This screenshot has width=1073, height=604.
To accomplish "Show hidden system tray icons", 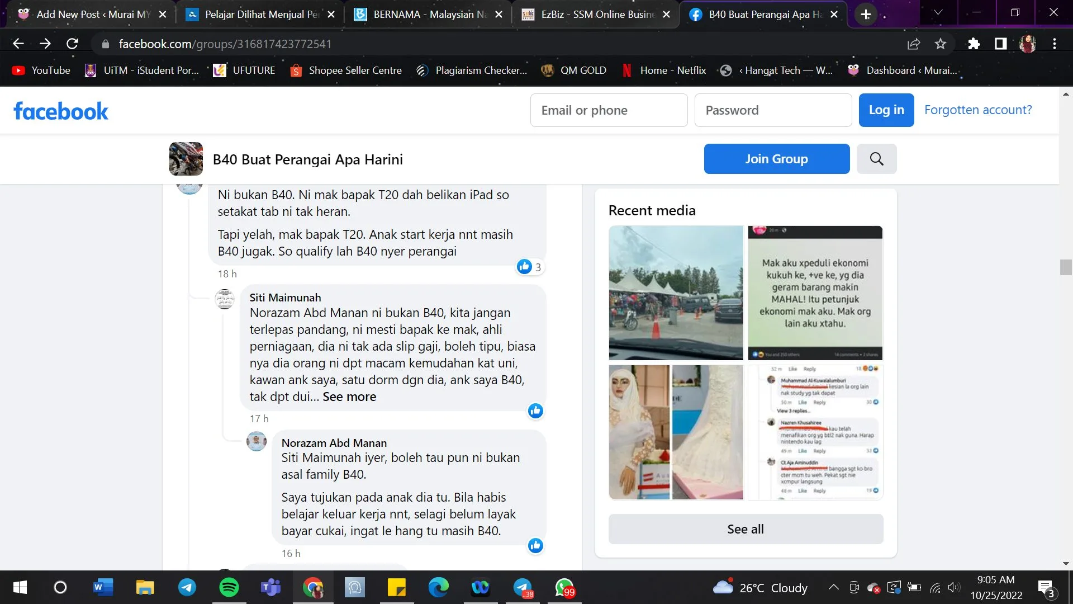I will pyautogui.click(x=833, y=587).
